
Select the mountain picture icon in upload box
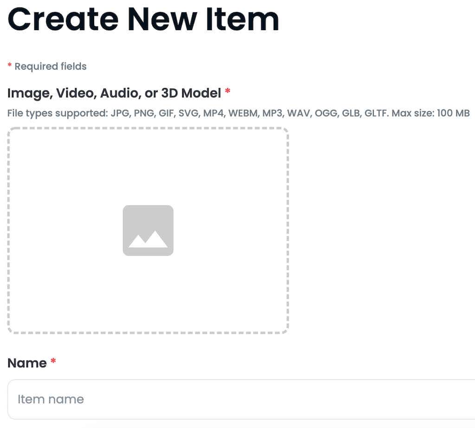(x=148, y=230)
